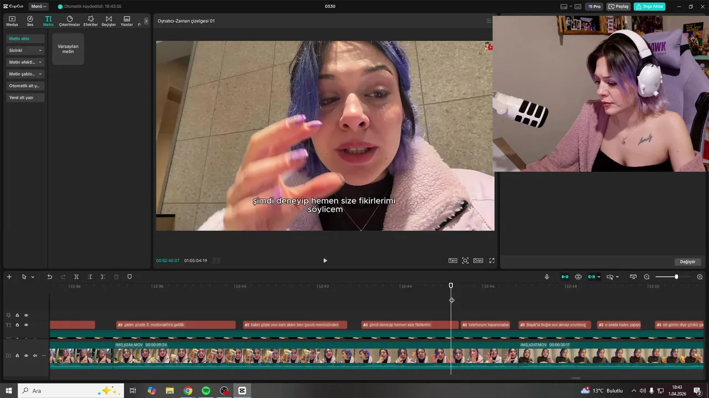Select caption clip 'telefonum kapanmadan'

(x=485, y=325)
